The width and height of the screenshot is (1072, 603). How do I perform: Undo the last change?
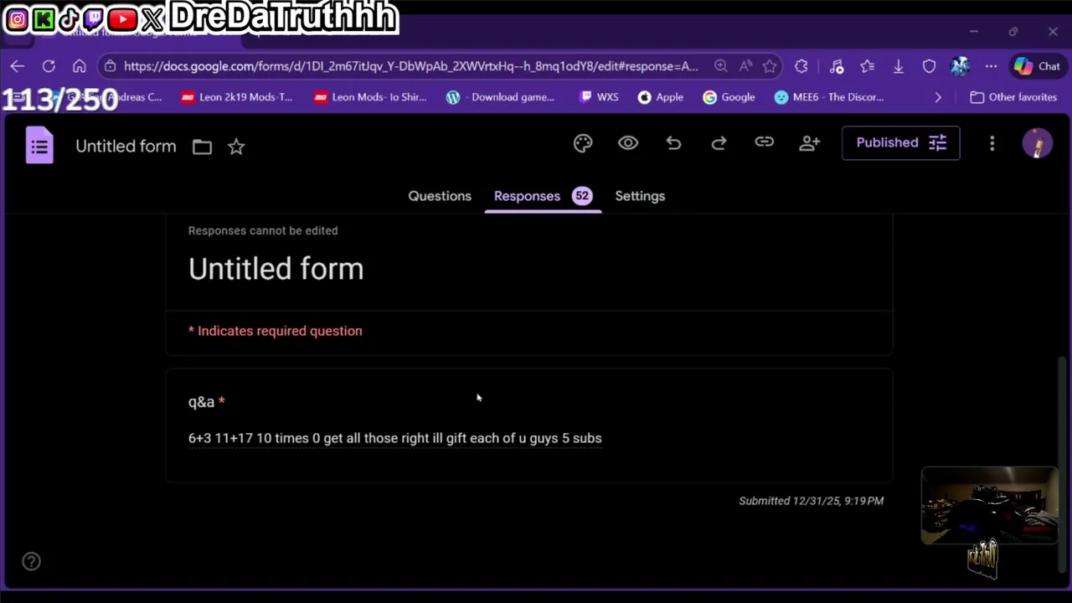(x=673, y=143)
